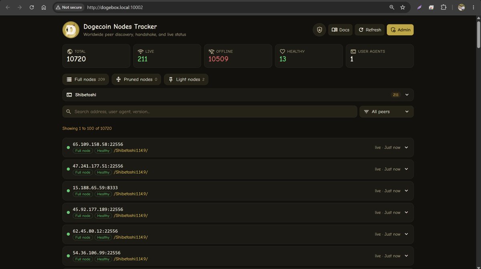Screen dimensions: 481x269
Task: Click the 211 count badge on Shibetoshi
Action: click(x=396, y=95)
